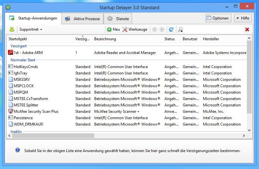Maximize the Startup Delayer window
Image resolution: width=259 pixels, height=169 pixels.
click(x=236, y=6)
